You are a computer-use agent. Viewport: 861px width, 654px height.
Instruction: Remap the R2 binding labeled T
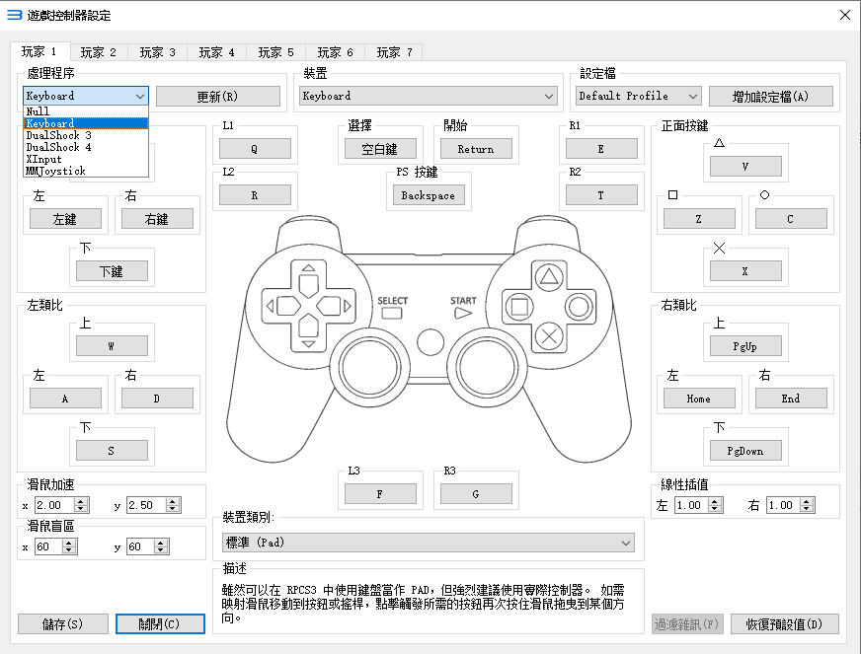(600, 194)
